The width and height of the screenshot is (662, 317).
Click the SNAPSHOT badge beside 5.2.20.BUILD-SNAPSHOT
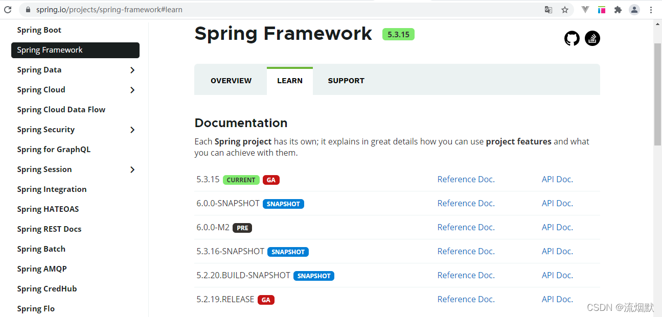314,276
